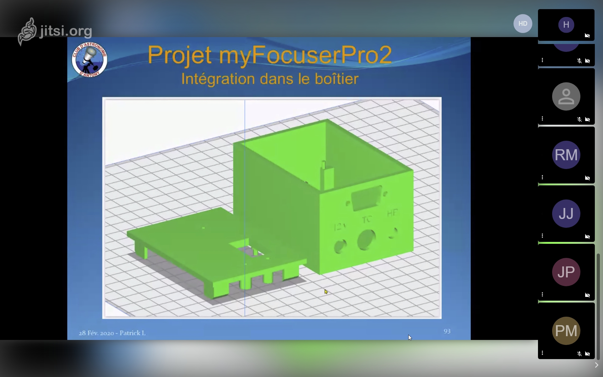Click camera-off icon on JJ's tile
Image resolution: width=603 pixels, height=377 pixels.
587,237
